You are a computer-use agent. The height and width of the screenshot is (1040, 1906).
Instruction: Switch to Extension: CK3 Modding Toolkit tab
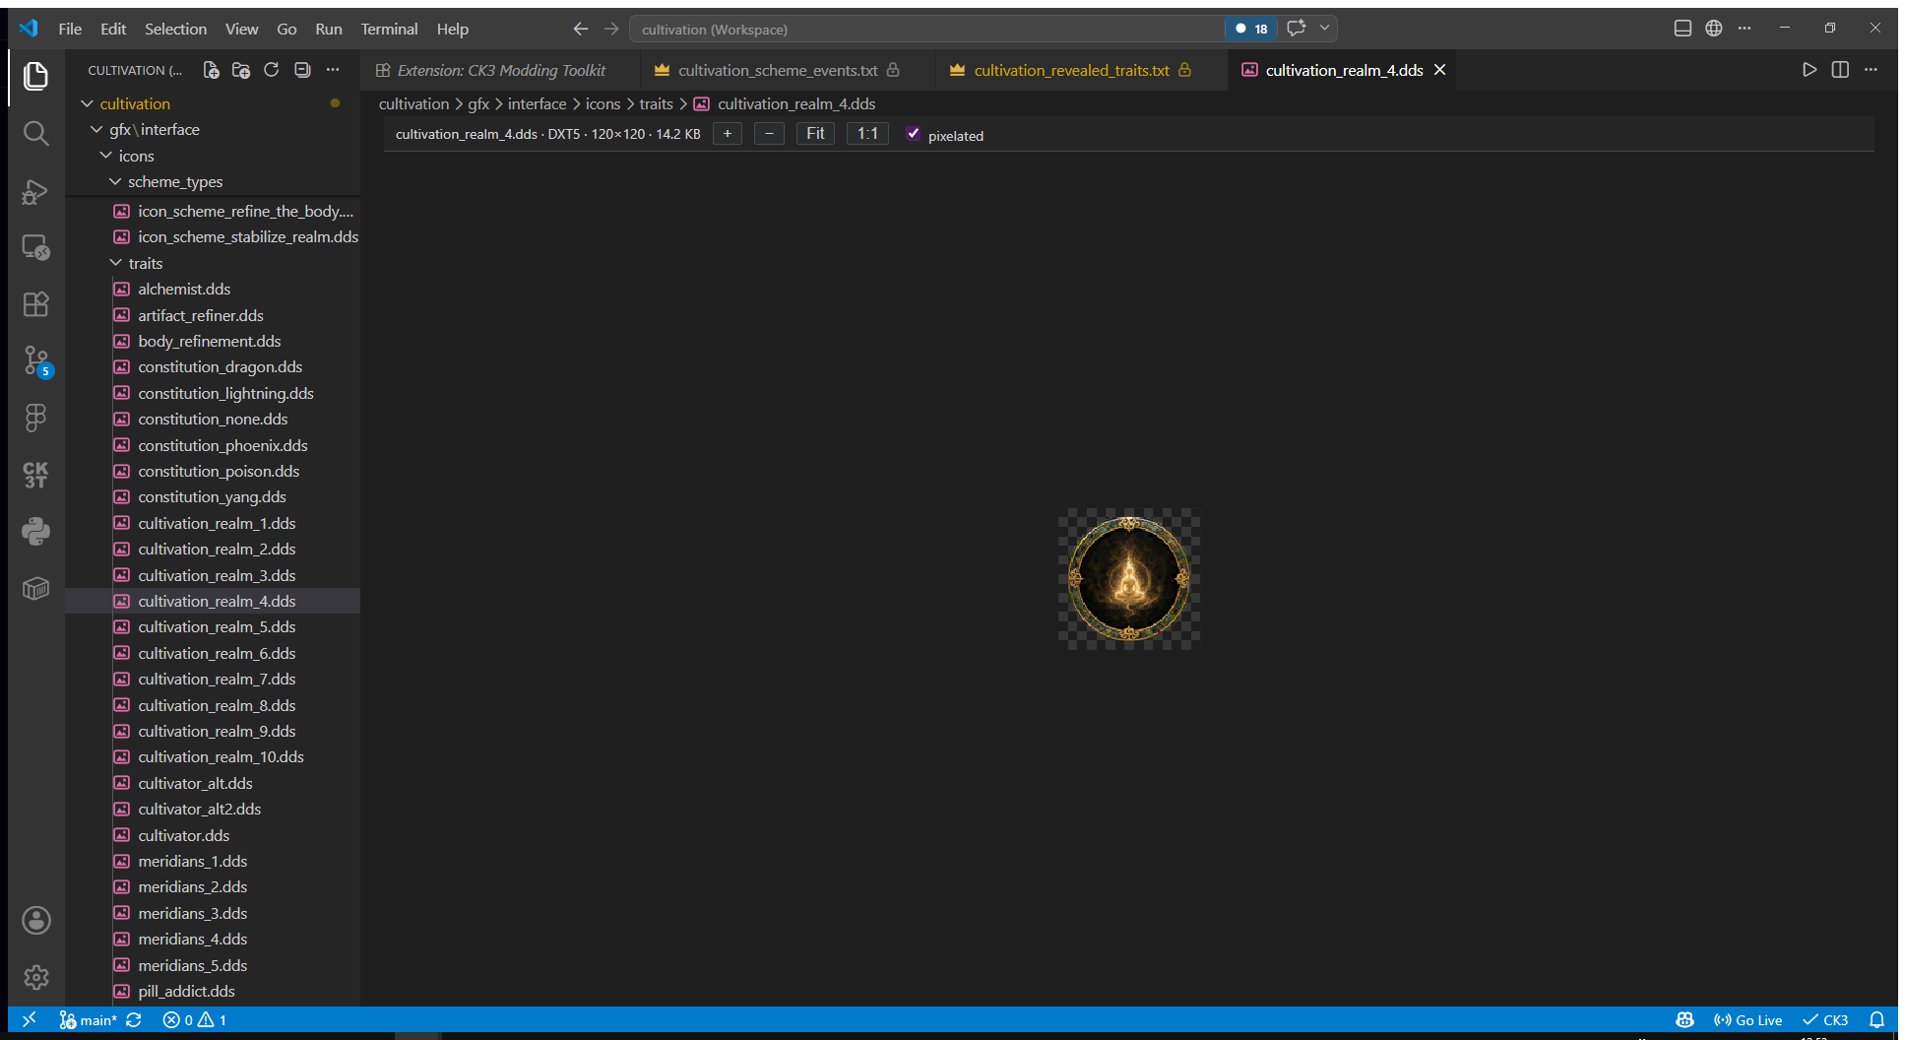pyautogui.click(x=501, y=70)
